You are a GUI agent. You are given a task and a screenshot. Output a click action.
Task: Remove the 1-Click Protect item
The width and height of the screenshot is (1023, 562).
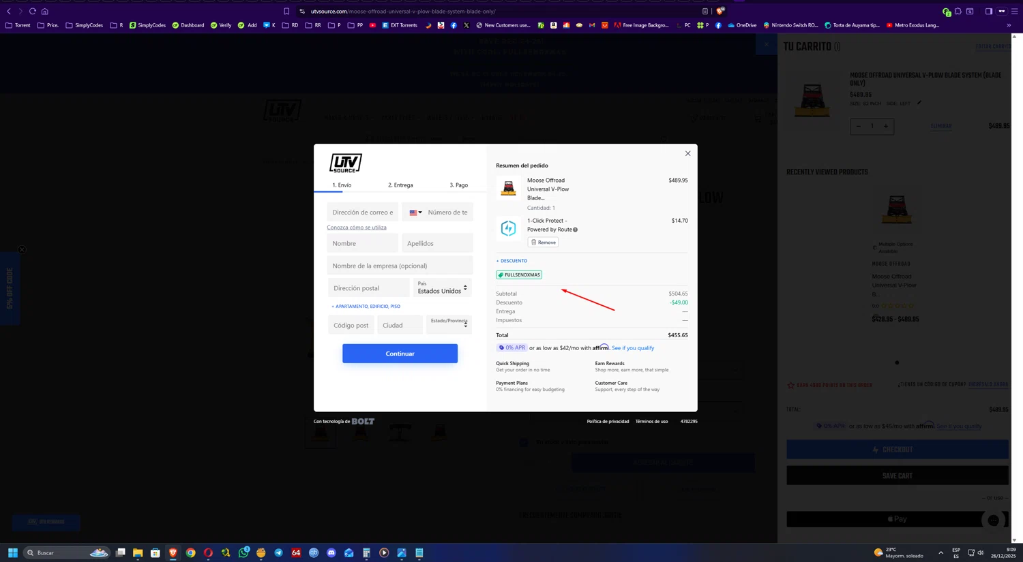pyautogui.click(x=543, y=243)
